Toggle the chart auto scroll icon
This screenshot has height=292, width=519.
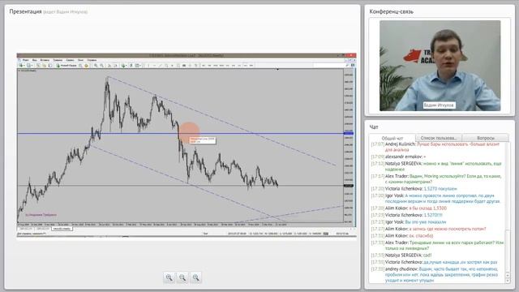click(x=109, y=66)
